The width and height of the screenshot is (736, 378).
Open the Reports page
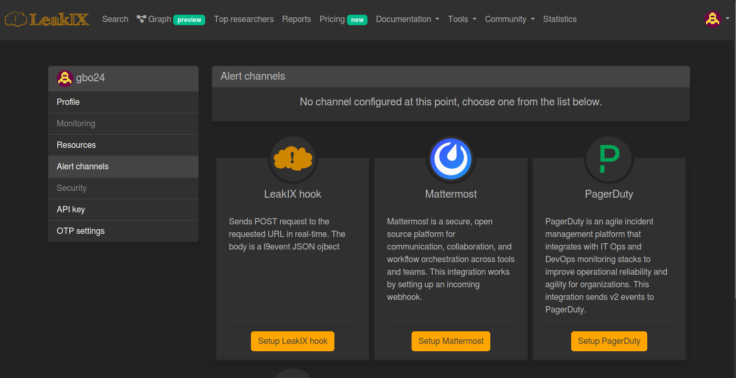[x=297, y=19]
